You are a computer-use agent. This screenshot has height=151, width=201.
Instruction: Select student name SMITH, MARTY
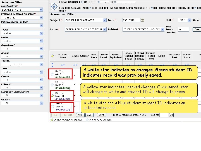[60, 105]
